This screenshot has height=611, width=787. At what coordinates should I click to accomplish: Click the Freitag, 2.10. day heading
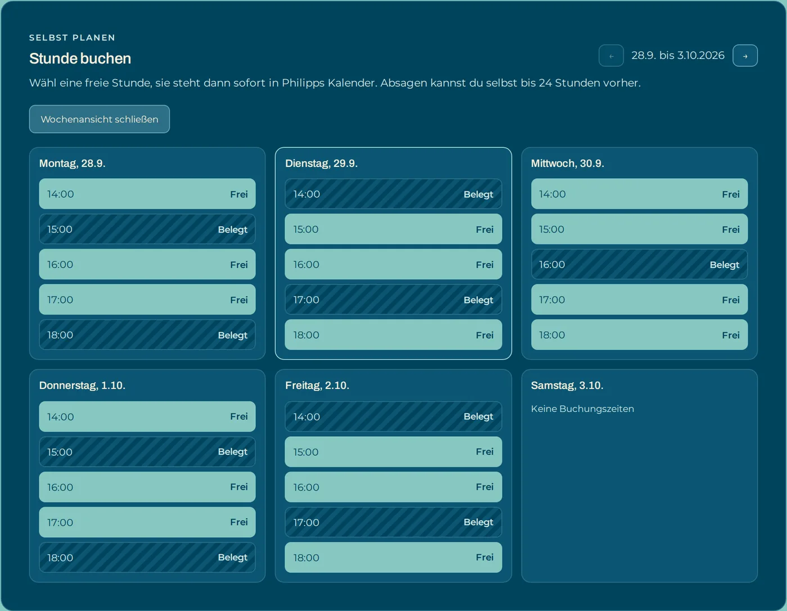point(317,386)
